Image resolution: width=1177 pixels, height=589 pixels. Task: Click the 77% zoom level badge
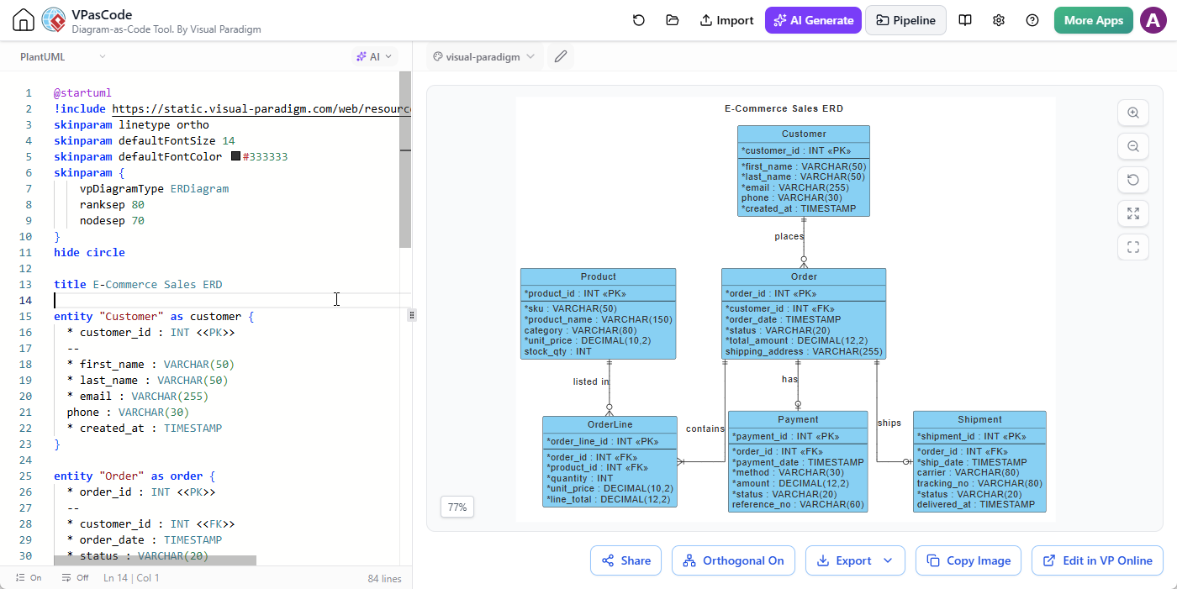coord(457,507)
